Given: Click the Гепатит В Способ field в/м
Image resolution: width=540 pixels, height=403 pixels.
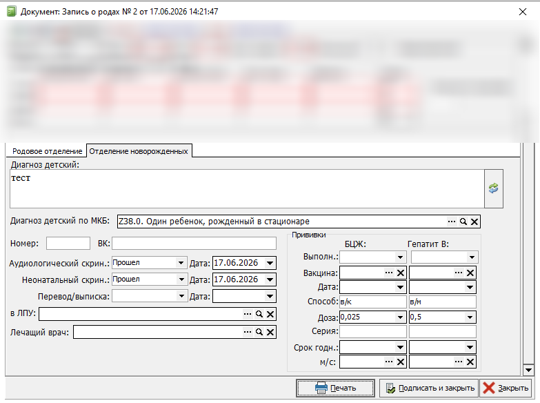Looking at the screenshot, I should click(443, 302).
